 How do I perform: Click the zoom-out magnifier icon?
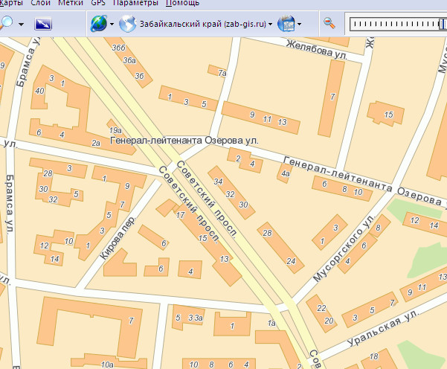tap(329, 24)
